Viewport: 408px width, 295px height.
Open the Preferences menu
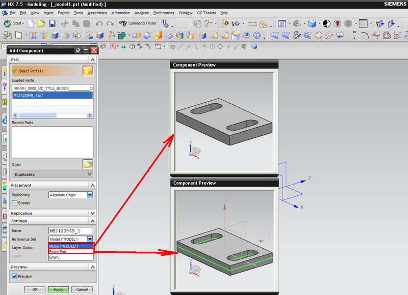pos(163,13)
